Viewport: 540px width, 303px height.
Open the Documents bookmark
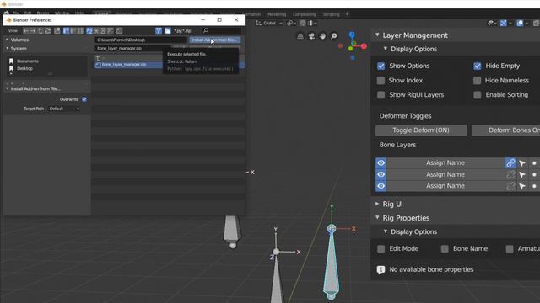click(x=28, y=61)
